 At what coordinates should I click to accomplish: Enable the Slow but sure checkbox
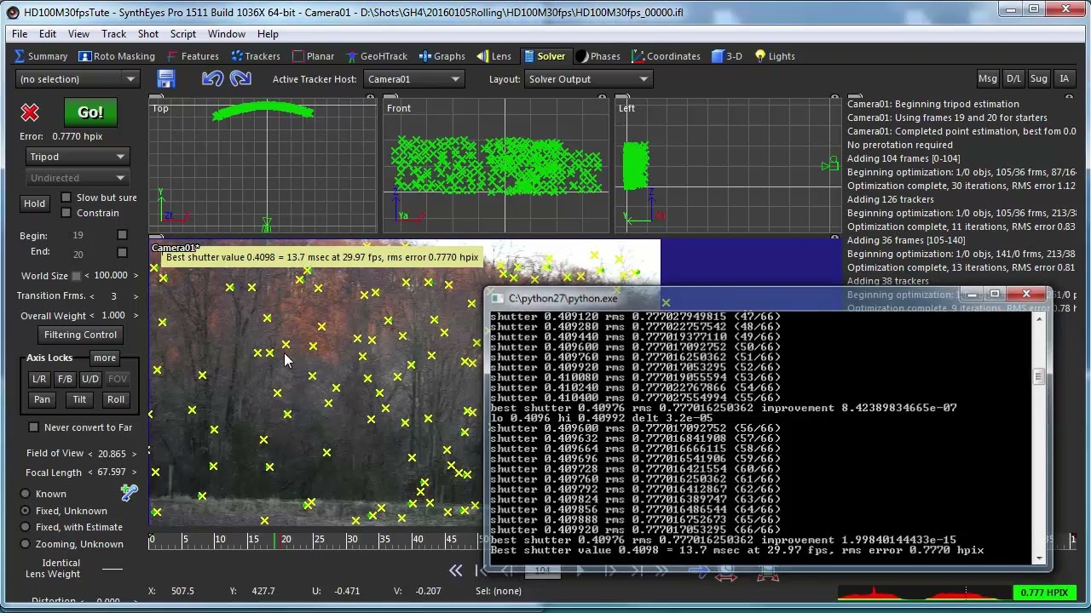pos(66,198)
